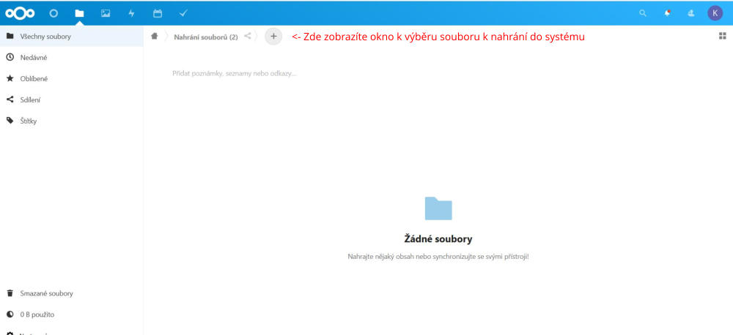Open Nedávné in the sidebar
The image size is (733, 335).
pyautogui.click(x=34, y=57)
